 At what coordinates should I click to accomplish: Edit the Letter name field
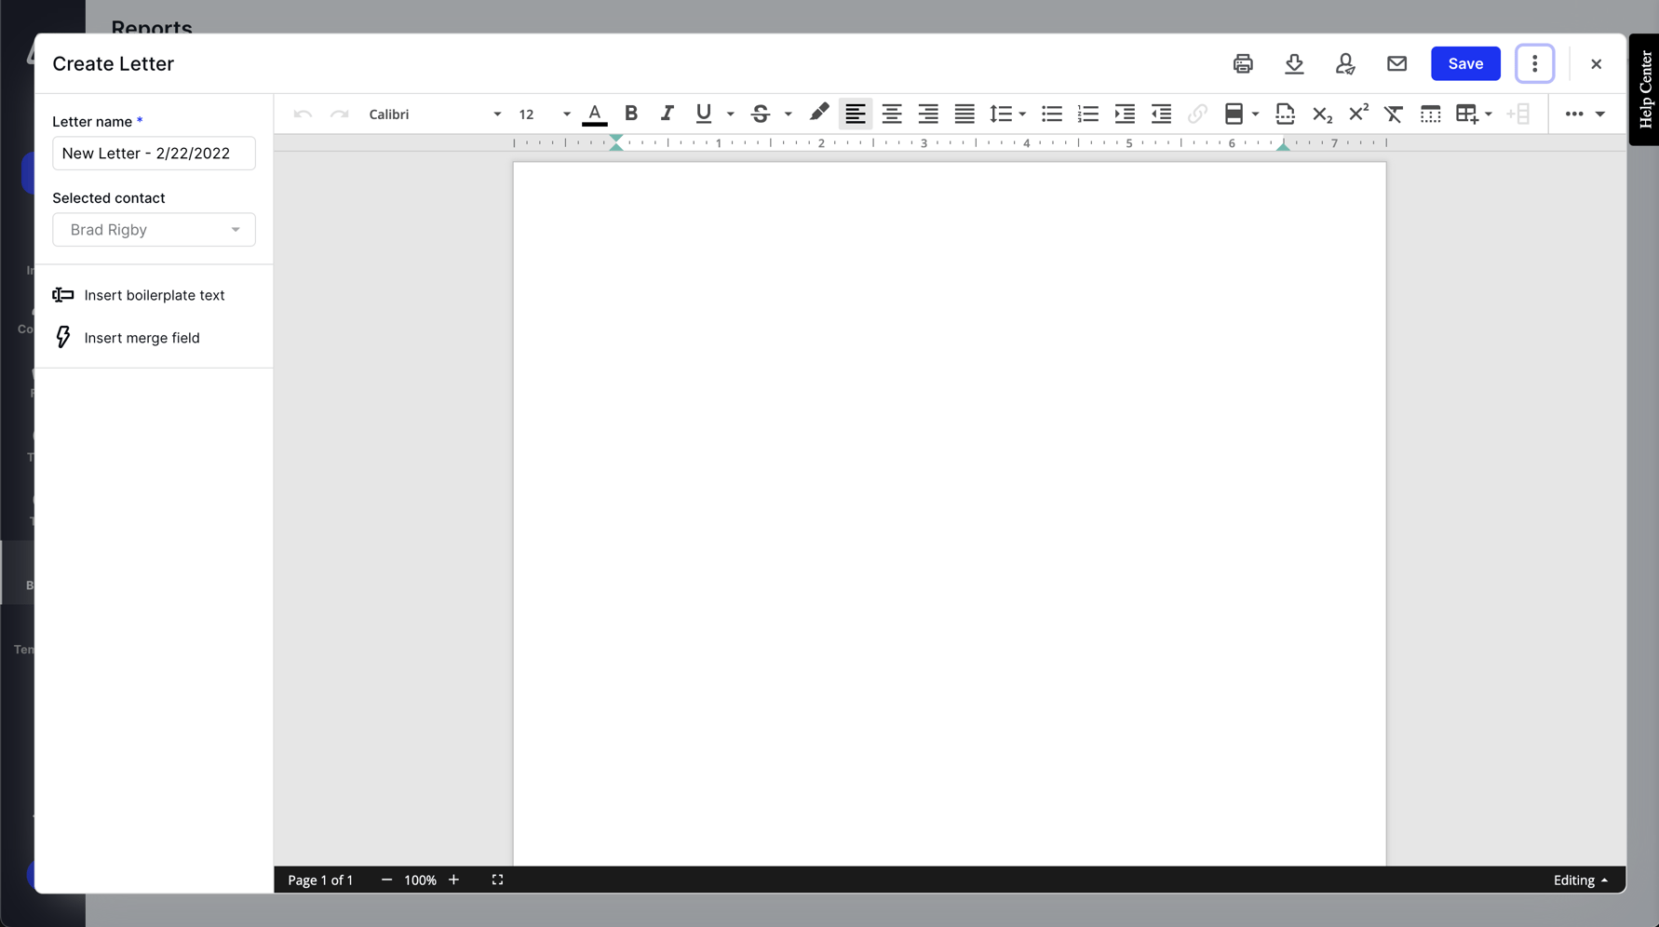154,153
